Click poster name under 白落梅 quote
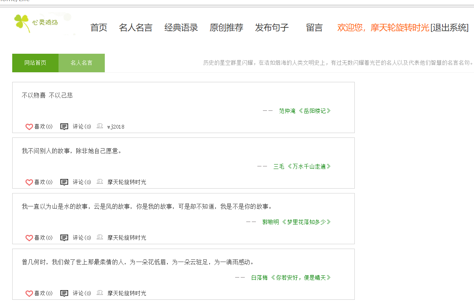The width and height of the screenshot is (474, 302). 127,293
